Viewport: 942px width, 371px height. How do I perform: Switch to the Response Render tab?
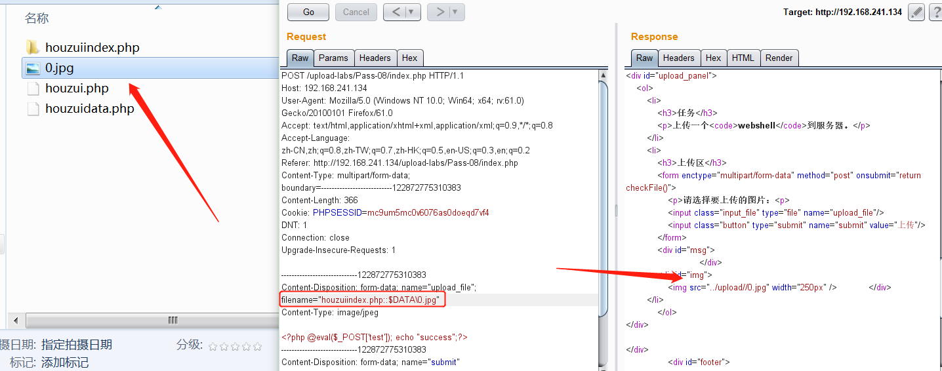click(779, 58)
